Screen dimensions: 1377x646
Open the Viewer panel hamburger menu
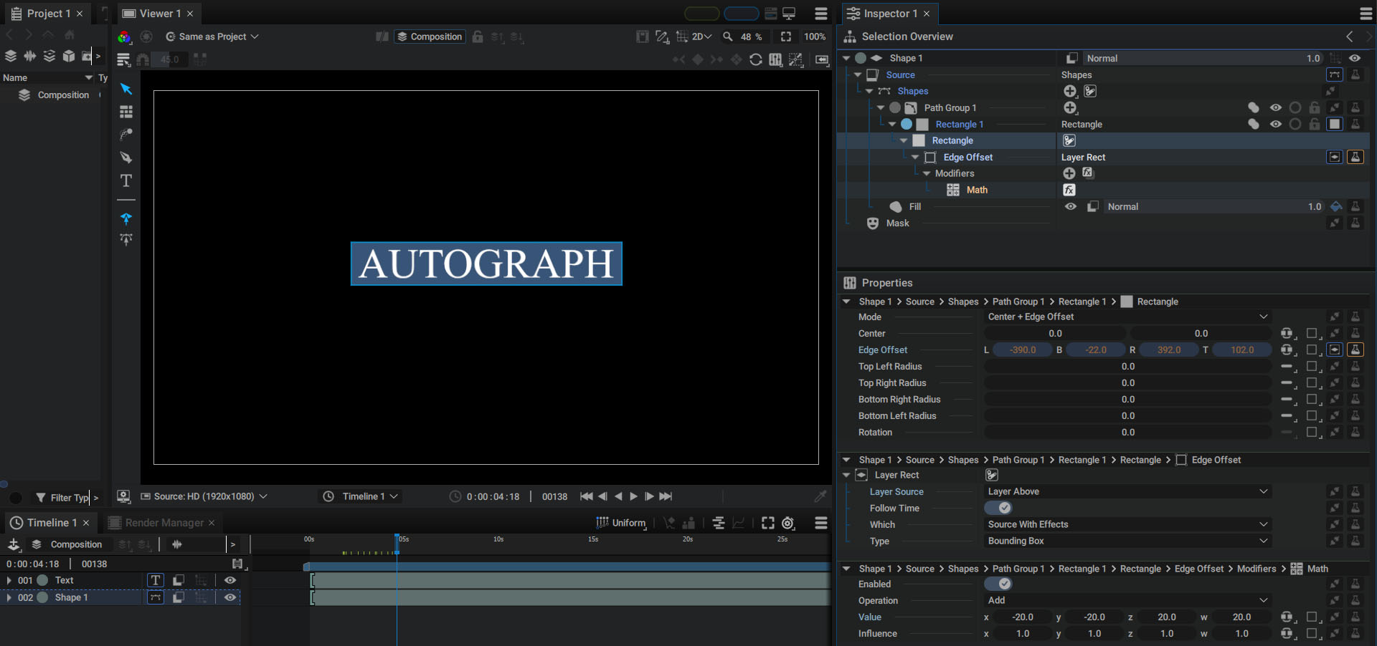click(821, 14)
